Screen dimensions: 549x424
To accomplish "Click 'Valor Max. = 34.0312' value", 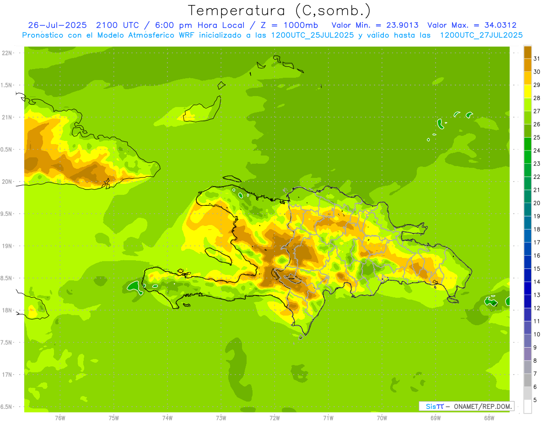I will pyautogui.click(x=472, y=25).
